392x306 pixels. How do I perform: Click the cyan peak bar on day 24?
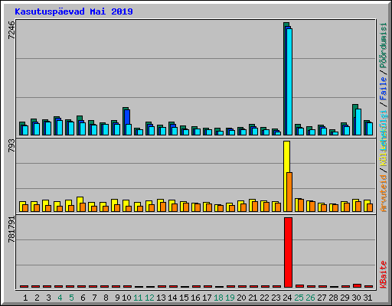(x=289, y=82)
